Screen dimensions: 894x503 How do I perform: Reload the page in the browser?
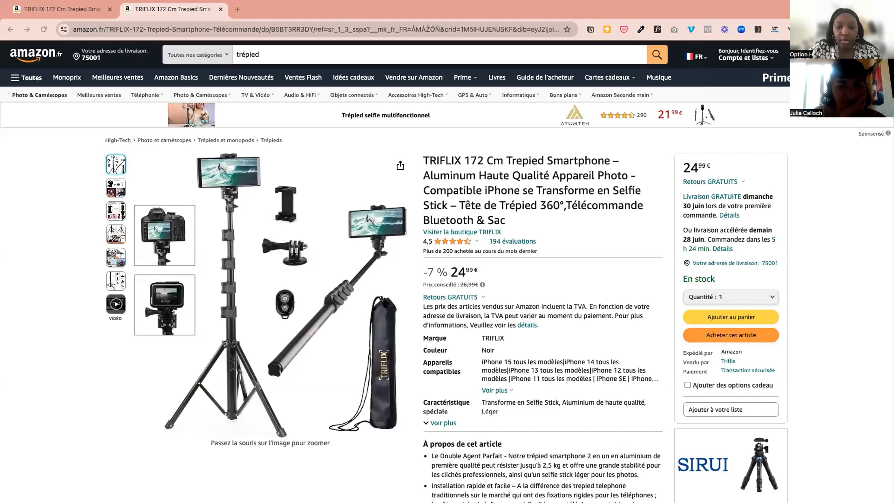click(x=44, y=29)
